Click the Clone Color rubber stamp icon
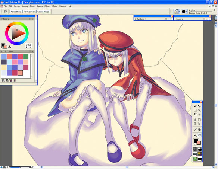218x169 pixels. coord(9,47)
